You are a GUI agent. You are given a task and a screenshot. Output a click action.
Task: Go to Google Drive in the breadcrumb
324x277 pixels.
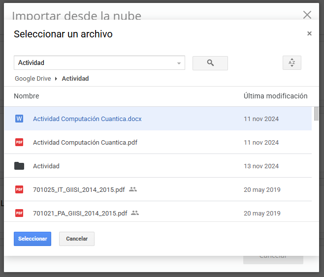pos(32,79)
